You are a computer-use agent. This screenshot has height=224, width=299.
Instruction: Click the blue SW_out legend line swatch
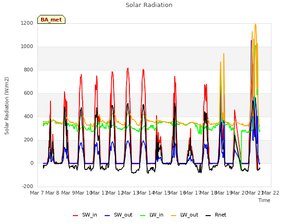coord(107,216)
